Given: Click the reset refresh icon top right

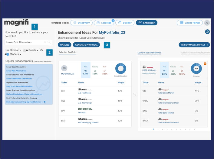Looking at the screenshot, I should [x=207, y=32].
